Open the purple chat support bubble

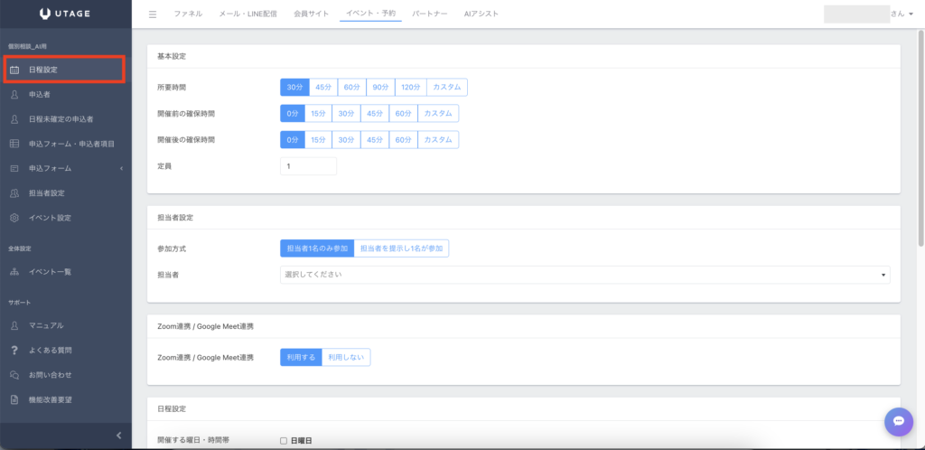(x=899, y=422)
